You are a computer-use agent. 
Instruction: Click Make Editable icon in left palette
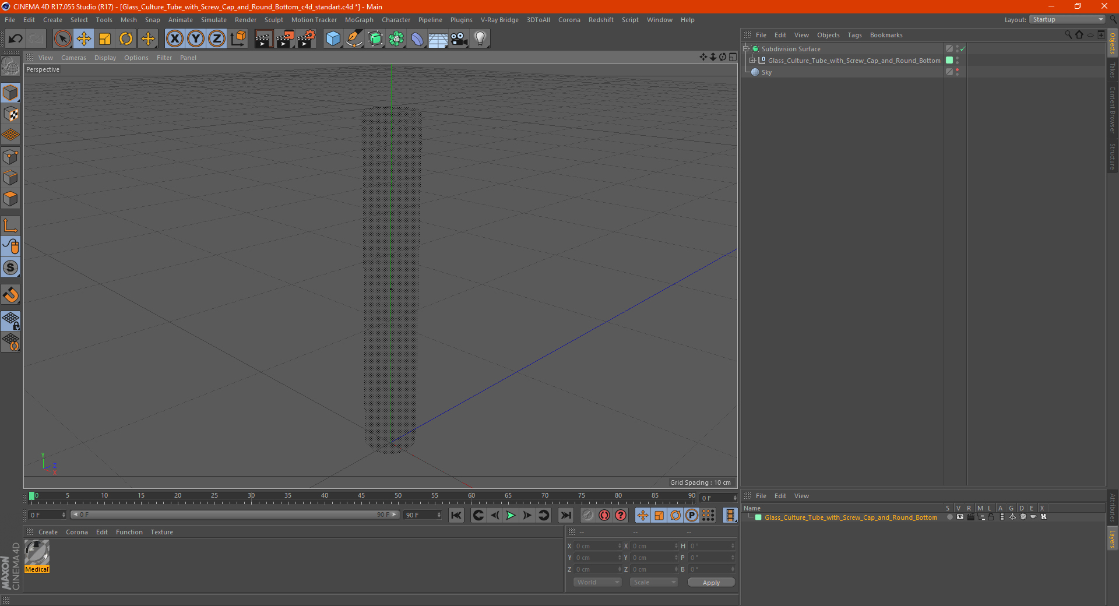(10, 66)
